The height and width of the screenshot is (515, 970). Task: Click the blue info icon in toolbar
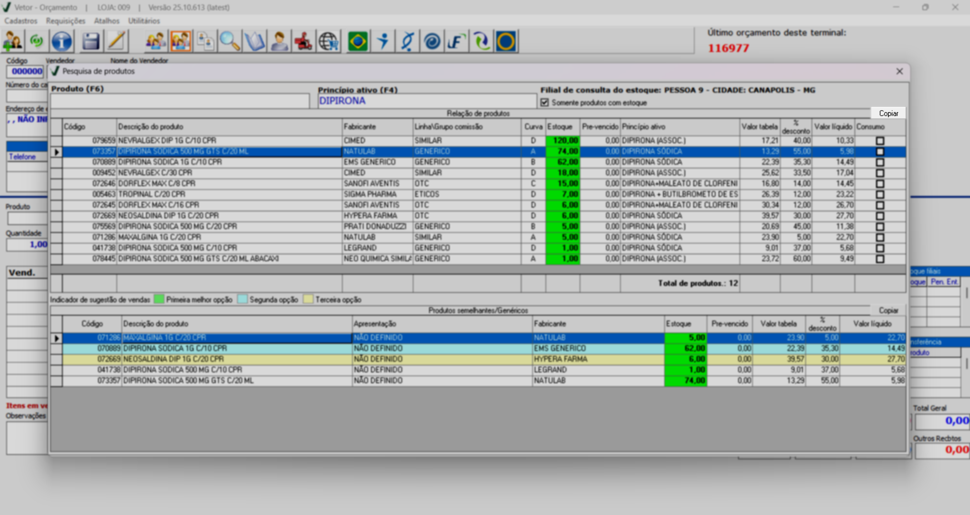click(x=62, y=41)
